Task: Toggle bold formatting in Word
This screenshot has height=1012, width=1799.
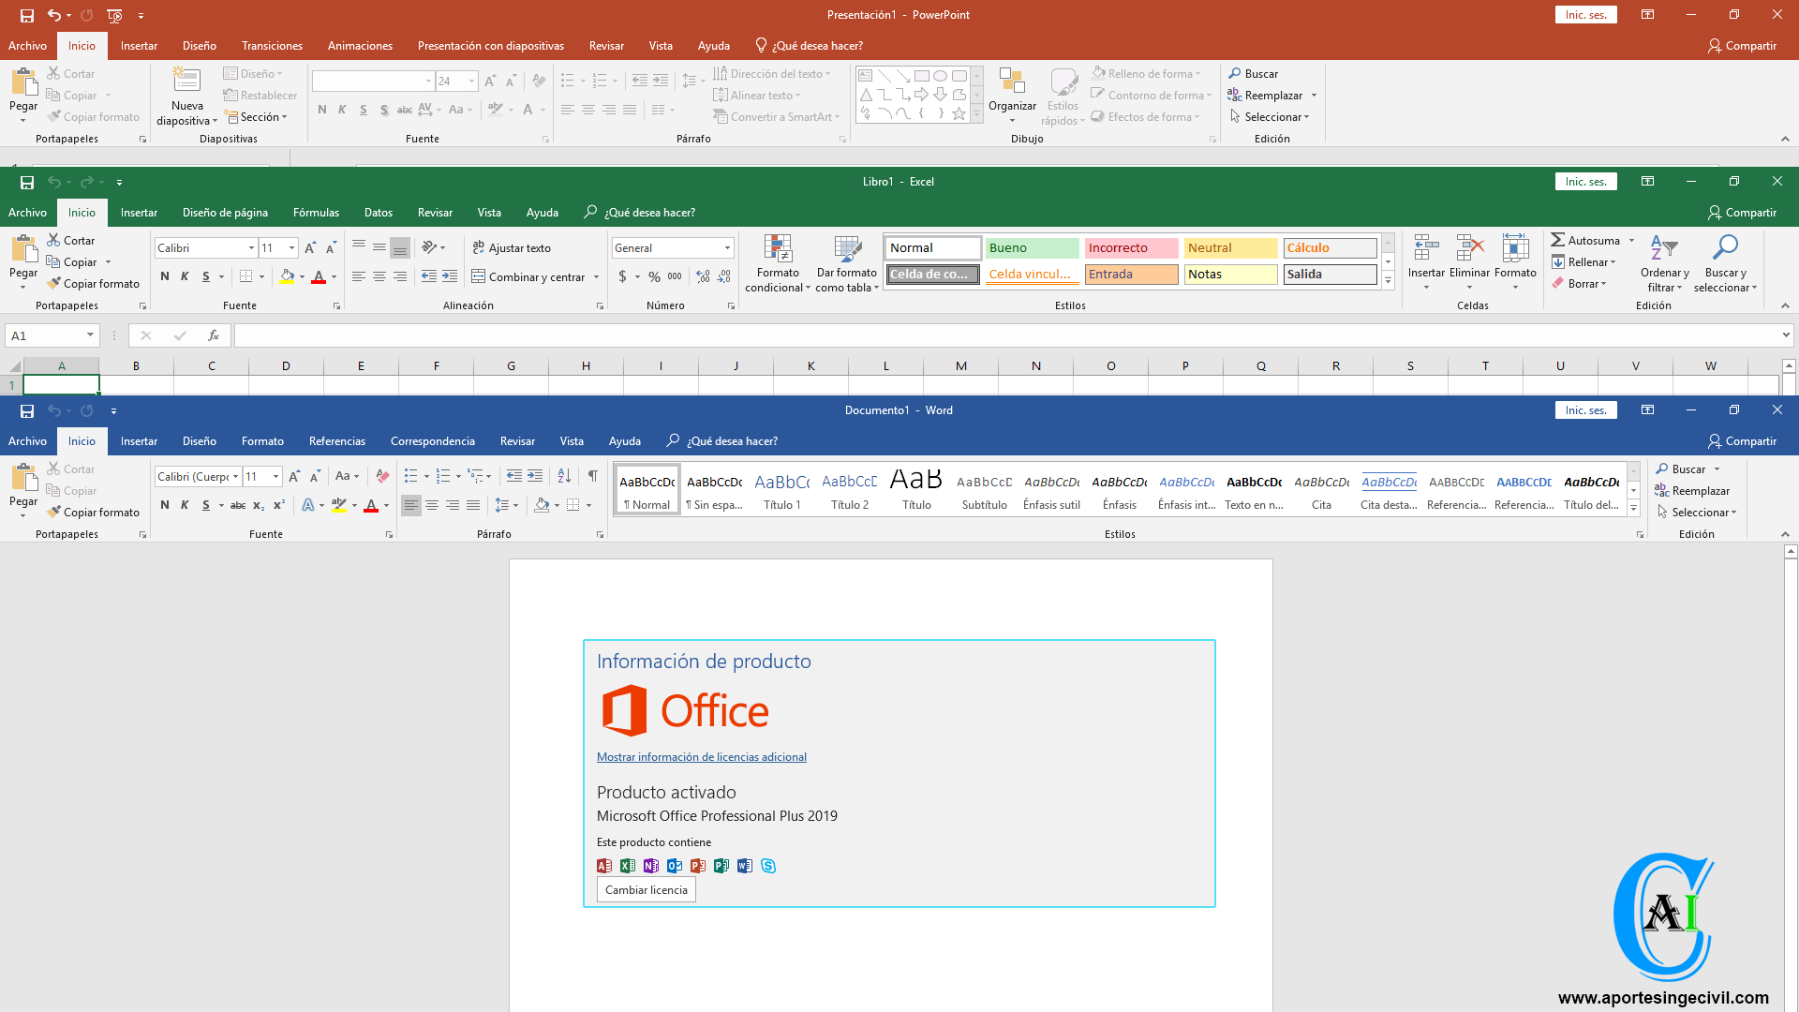Action: [x=164, y=505]
